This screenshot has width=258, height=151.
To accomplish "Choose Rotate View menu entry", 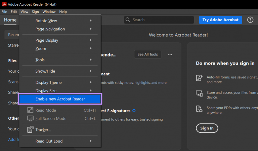I will [x=60, y=21].
